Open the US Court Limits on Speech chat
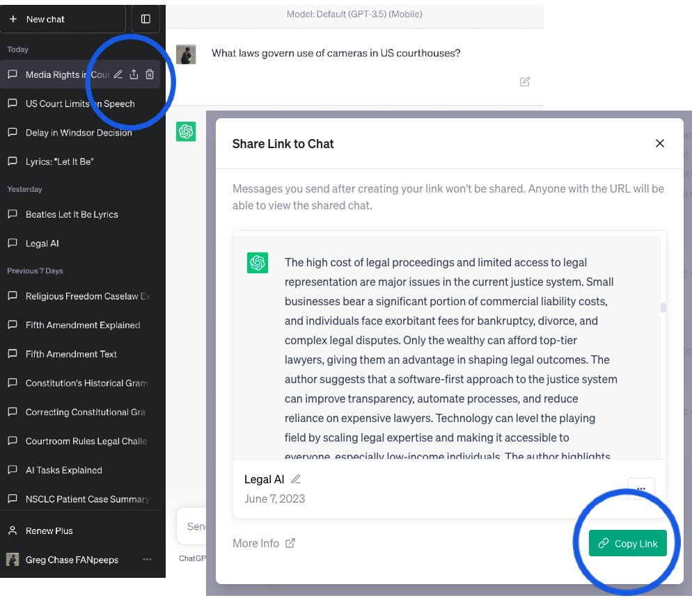692x598 pixels. tap(80, 104)
